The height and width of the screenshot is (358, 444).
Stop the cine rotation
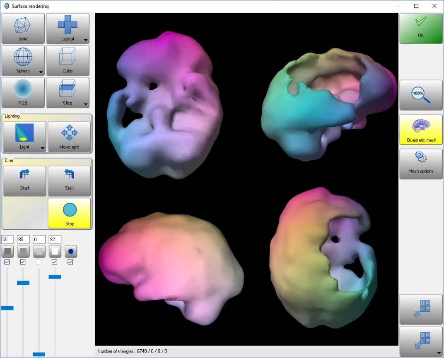coord(69,213)
